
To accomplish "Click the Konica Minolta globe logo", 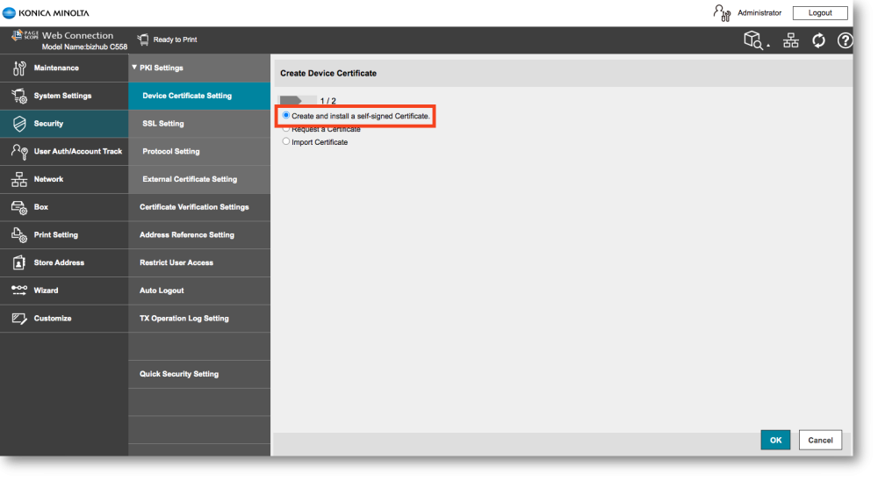I will point(9,12).
